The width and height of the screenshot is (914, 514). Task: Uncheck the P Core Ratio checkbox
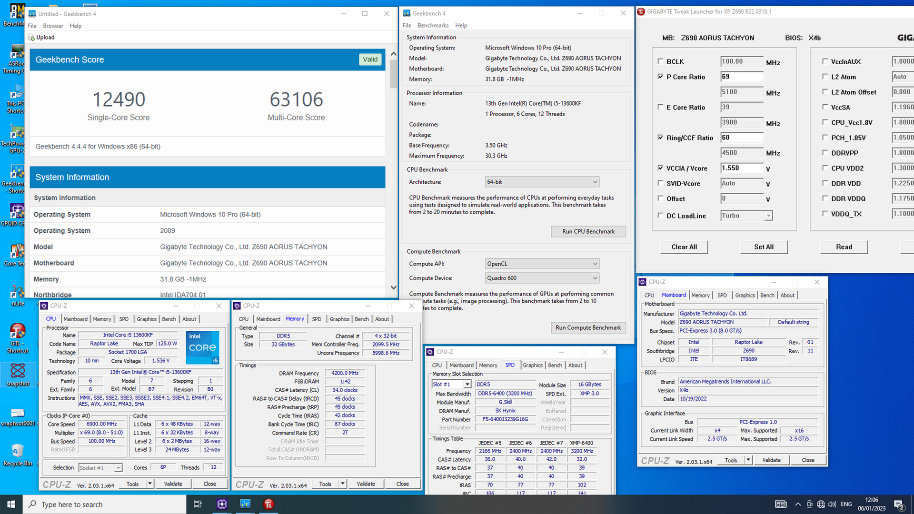[x=660, y=77]
